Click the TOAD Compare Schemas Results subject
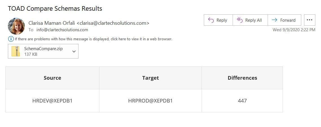Image resolution: width=321 pixels, height=127 pixels. [x=55, y=8]
